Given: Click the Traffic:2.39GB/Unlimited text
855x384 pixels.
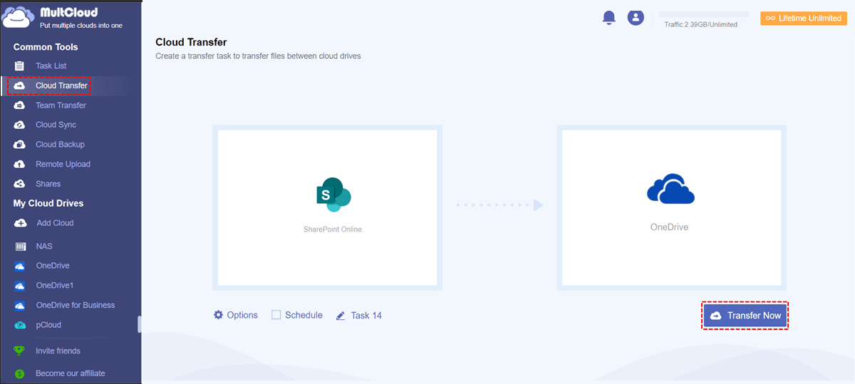Looking at the screenshot, I should pos(700,24).
